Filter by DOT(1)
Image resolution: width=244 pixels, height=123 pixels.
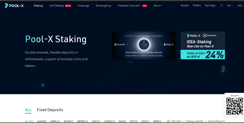tap(134, 121)
